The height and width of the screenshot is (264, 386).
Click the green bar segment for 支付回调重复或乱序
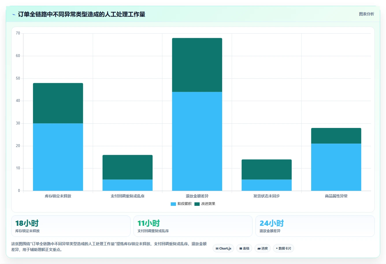click(127, 167)
